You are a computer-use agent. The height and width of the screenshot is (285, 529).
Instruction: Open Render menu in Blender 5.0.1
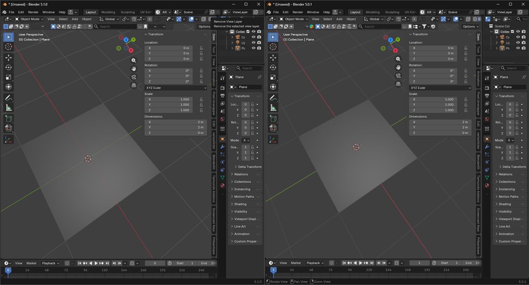pos(298,12)
